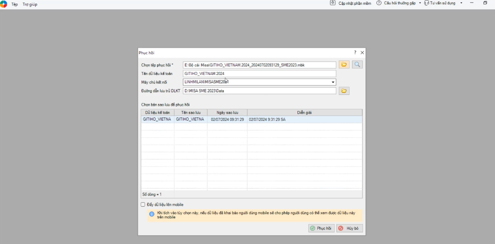
Task: Click the Tư vấn sử dụng headset icon
Action: point(427,3)
